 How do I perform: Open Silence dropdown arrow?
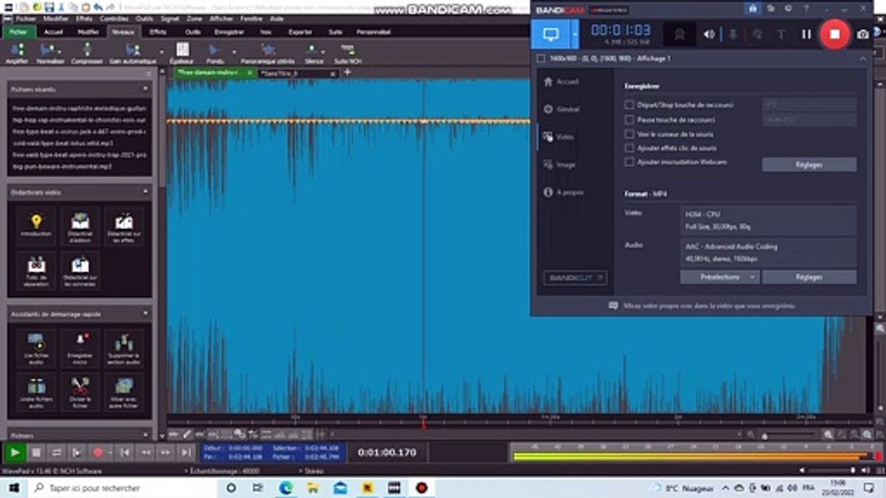[x=323, y=52]
